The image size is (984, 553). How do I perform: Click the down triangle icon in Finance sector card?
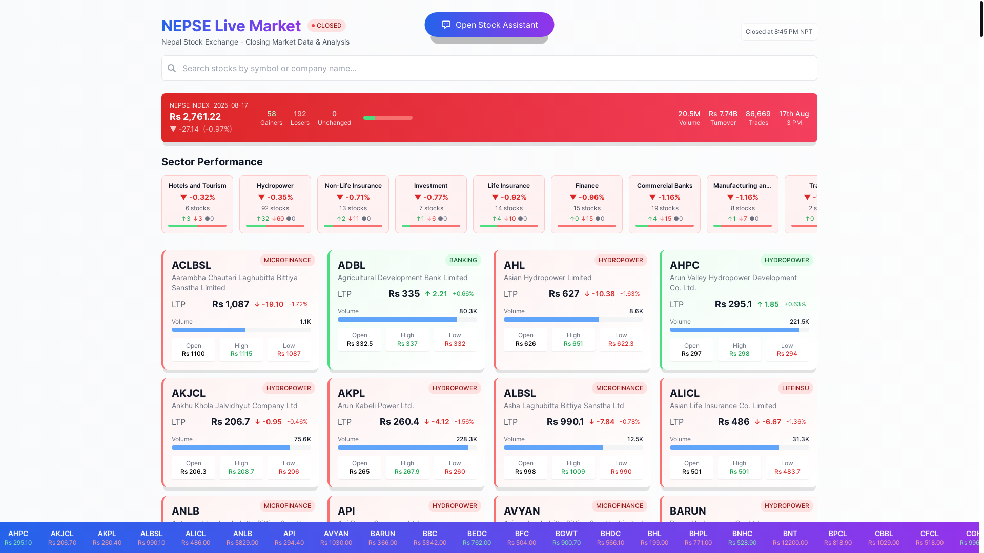coord(573,197)
